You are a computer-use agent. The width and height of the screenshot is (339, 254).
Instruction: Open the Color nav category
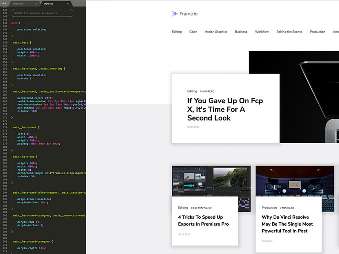pyautogui.click(x=193, y=32)
